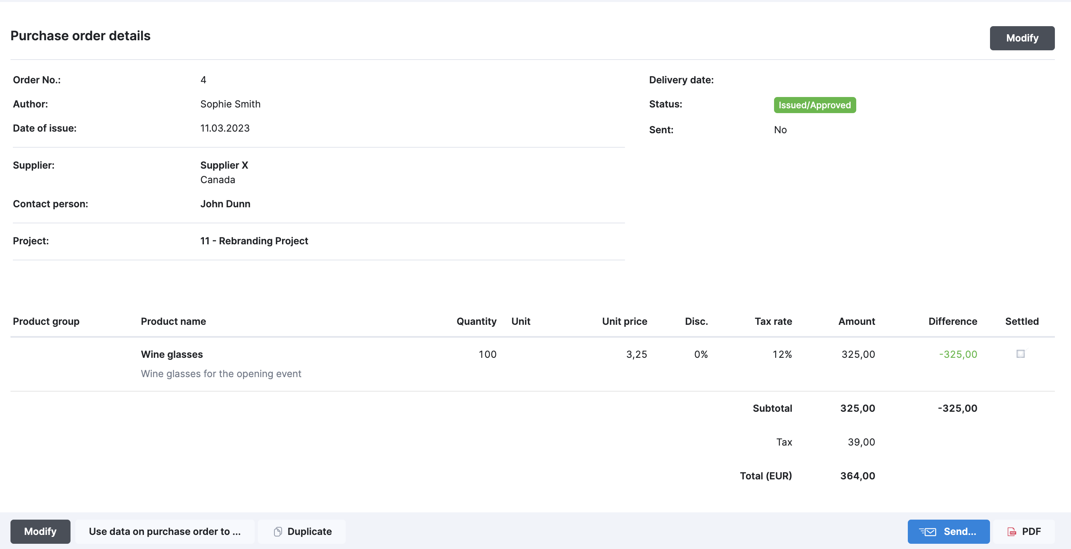Click the Modify button at the top right
1071x549 pixels.
pos(1022,38)
